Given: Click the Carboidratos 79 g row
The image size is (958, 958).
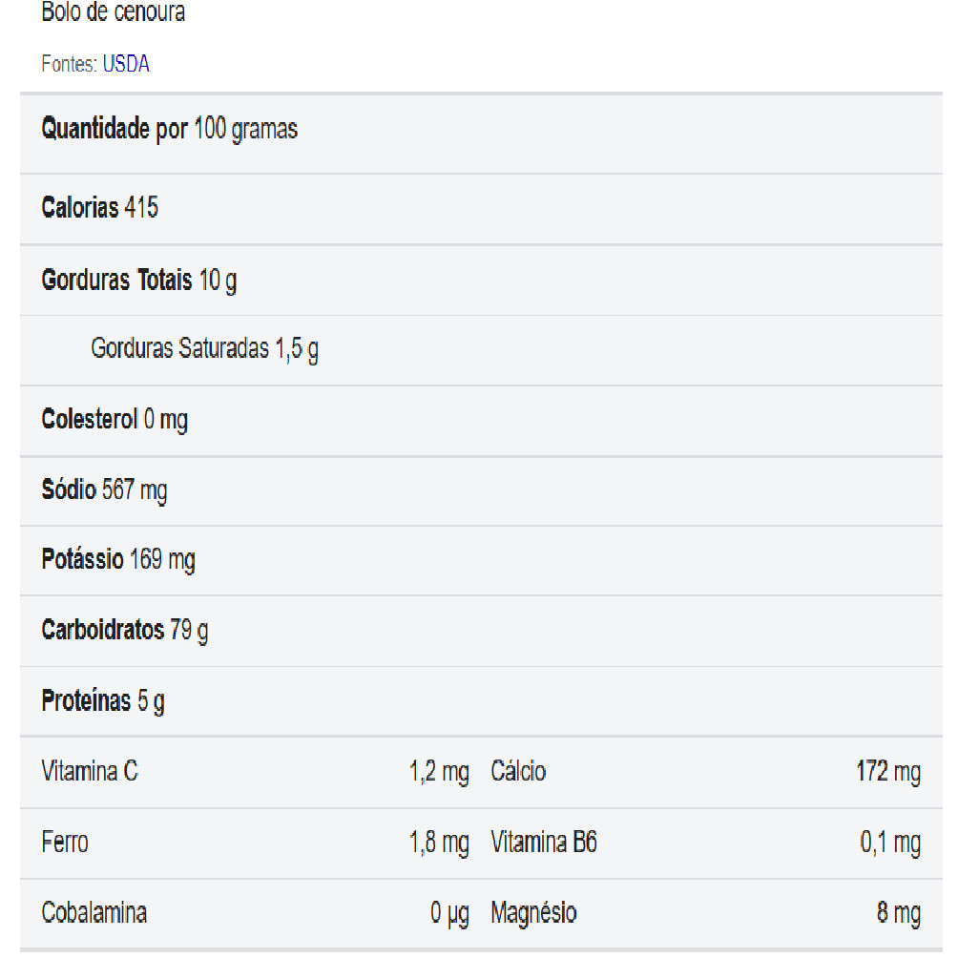Looking at the screenshot, I should [x=125, y=631].
